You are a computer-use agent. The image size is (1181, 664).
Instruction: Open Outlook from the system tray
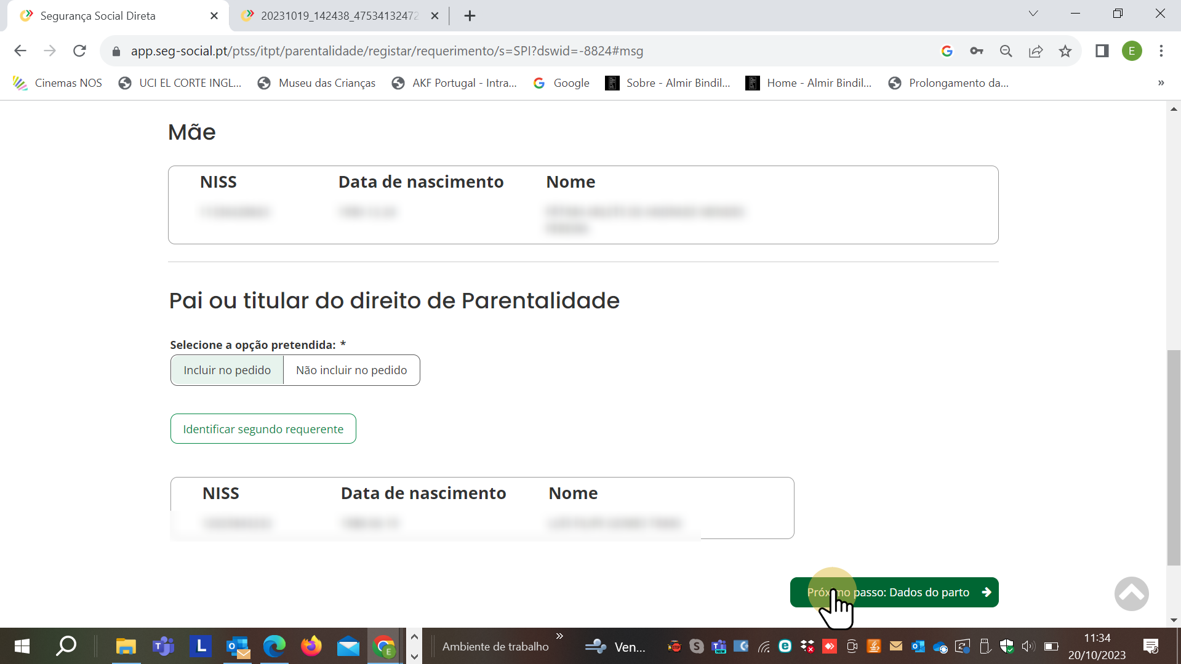coord(918,646)
